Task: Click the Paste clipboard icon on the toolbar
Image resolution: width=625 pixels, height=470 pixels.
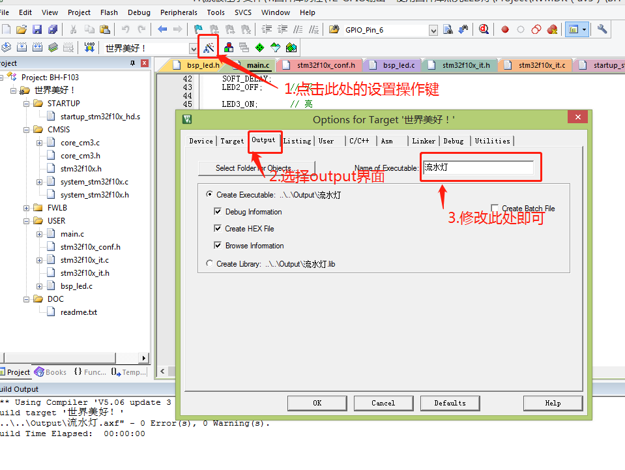Action: (x=105, y=29)
